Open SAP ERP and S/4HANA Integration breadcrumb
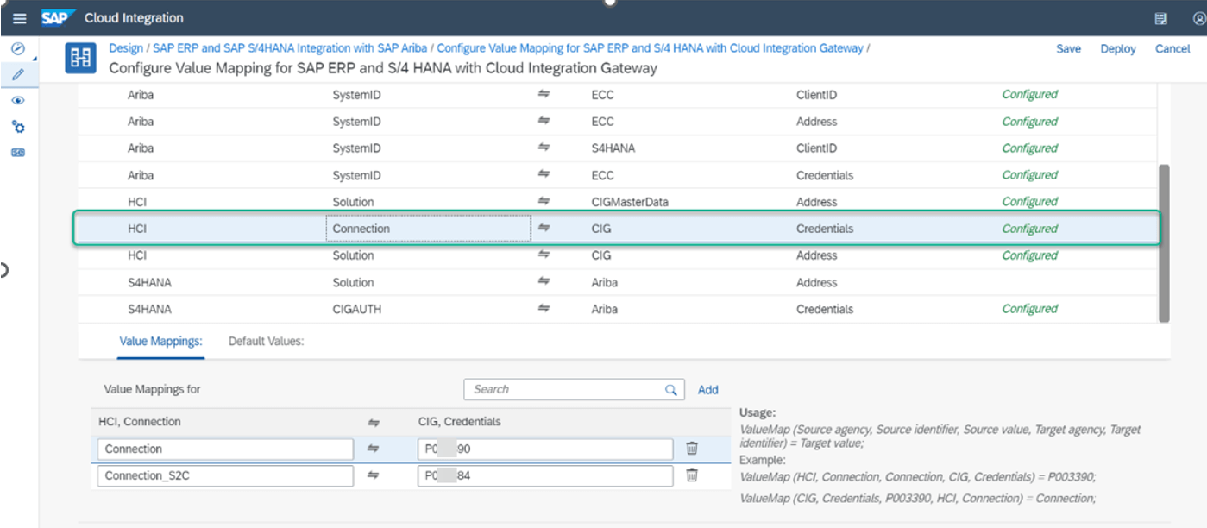1207x528 pixels. click(x=290, y=48)
